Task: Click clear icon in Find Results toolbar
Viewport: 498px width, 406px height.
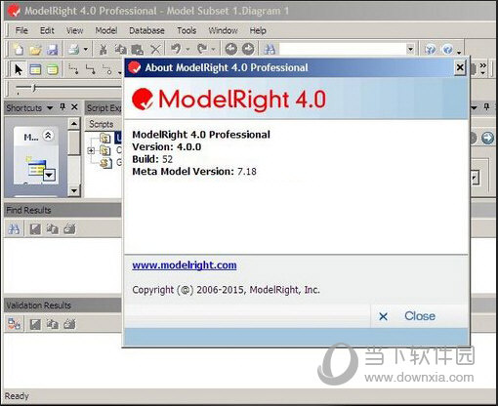Action: [69, 229]
